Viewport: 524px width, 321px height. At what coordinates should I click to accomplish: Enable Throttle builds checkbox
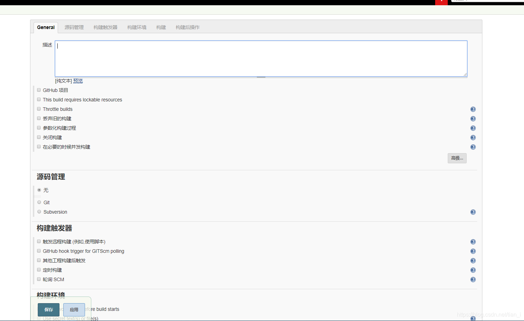pyautogui.click(x=39, y=109)
